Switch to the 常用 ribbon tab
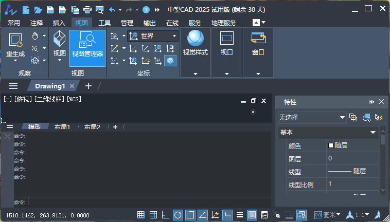Image resolution: width=390 pixels, height=222 pixels. 14,23
